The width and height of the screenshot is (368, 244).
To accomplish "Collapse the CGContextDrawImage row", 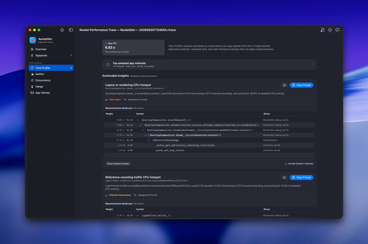I will (x=149, y=140).
